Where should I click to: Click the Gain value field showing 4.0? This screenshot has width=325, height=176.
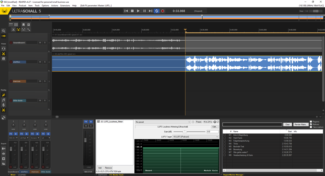point(212,132)
